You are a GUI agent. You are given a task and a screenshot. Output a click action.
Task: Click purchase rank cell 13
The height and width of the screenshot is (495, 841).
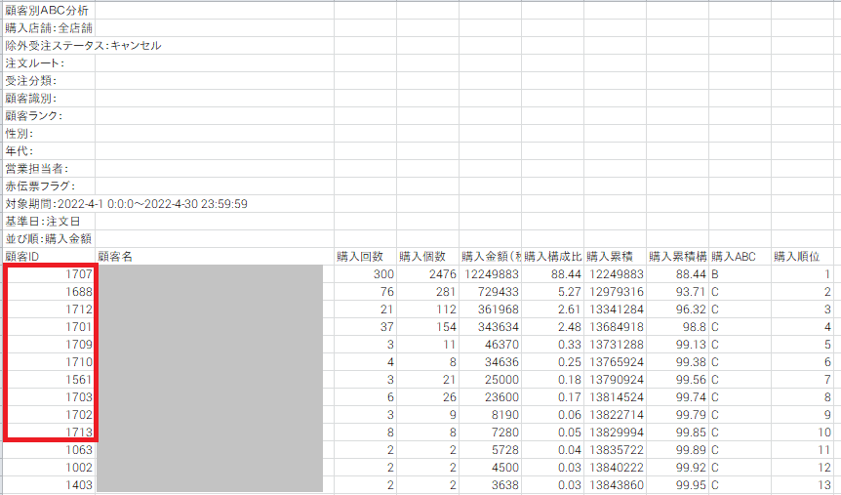point(802,485)
